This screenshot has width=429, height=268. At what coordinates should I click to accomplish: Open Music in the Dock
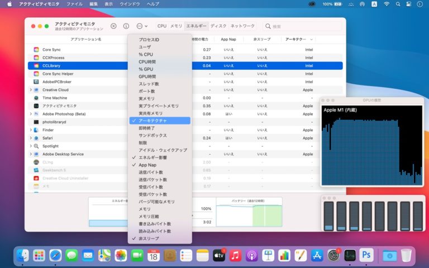point(235,256)
